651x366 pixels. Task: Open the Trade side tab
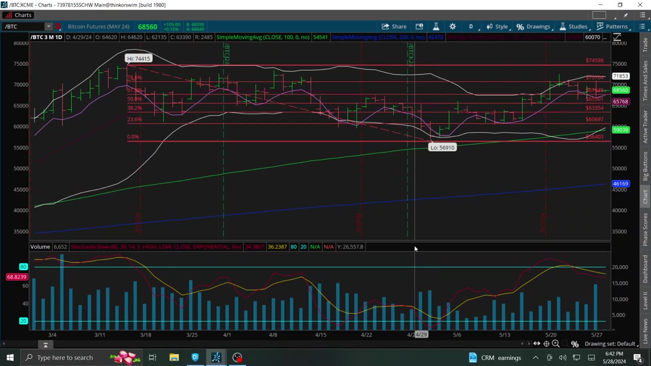tap(645, 45)
